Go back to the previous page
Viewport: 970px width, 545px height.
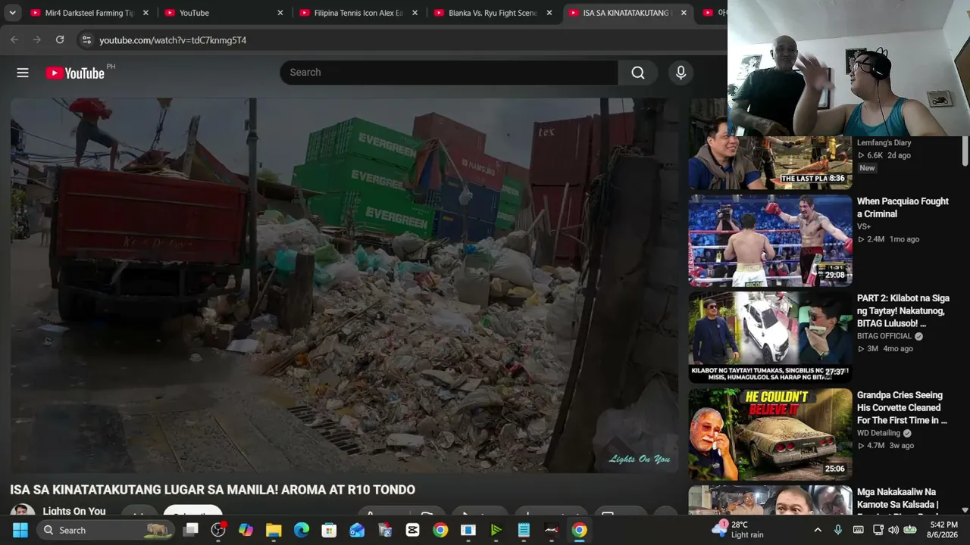(14, 40)
